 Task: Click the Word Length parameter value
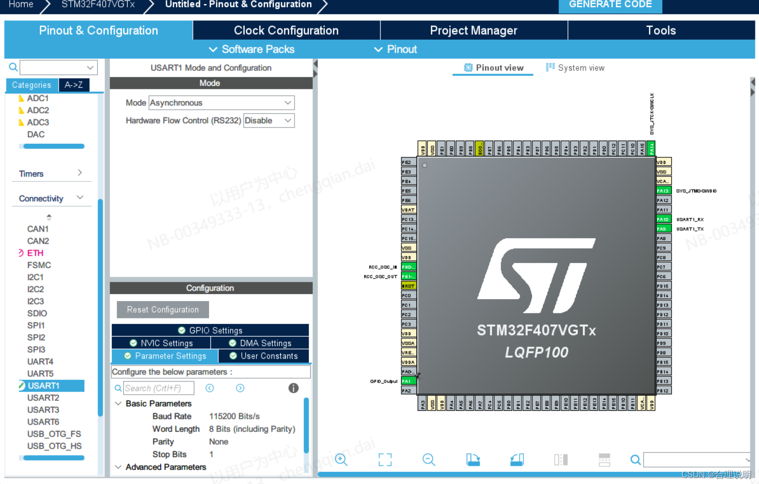[252, 429]
